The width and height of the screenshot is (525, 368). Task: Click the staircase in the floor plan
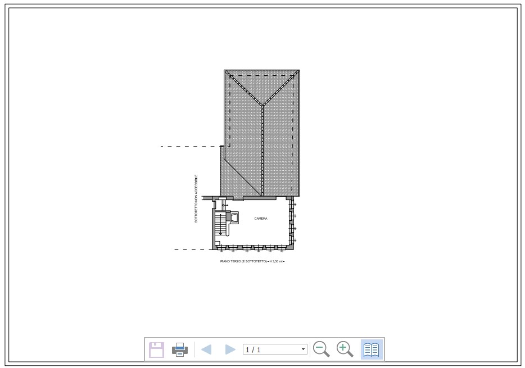click(220, 225)
